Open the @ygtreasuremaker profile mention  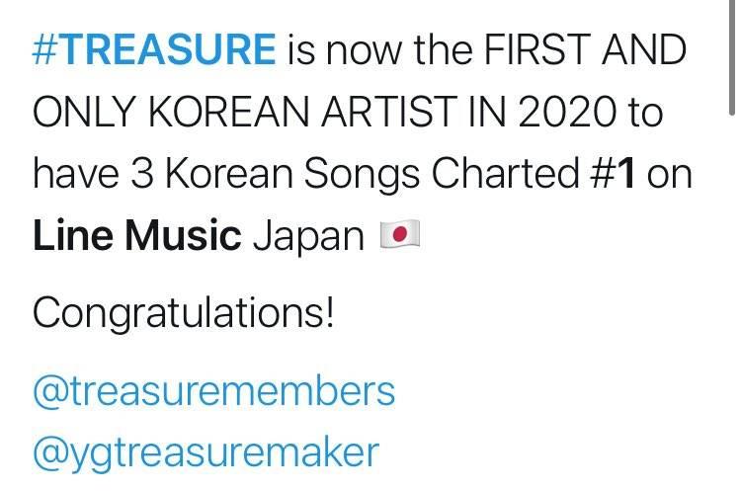pyautogui.click(x=206, y=454)
